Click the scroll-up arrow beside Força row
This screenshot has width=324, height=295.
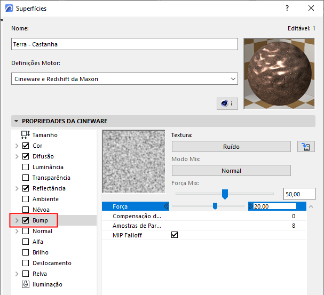pyautogui.click(x=311, y=206)
